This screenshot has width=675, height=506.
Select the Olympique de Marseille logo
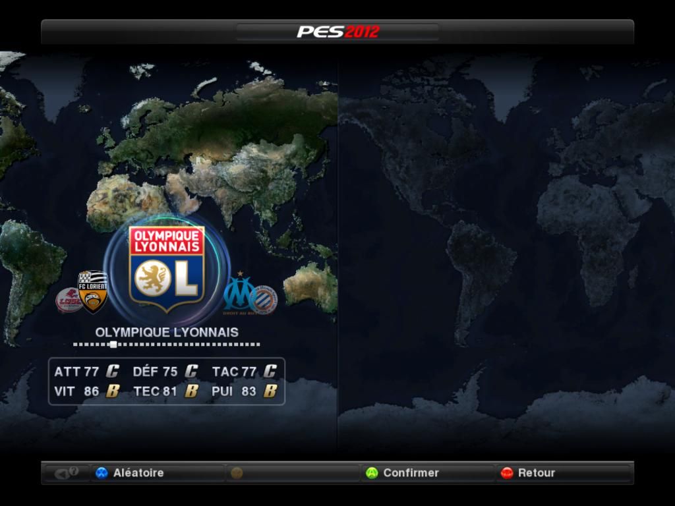tap(238, 292)
